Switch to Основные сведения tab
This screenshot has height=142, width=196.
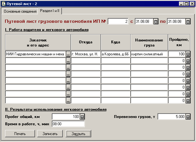click(20, 11)
